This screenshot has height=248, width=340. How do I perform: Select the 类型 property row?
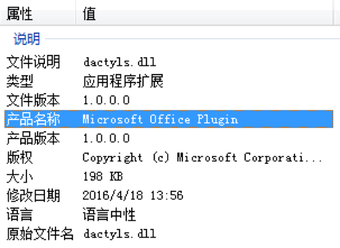click(x=169, y=81)
